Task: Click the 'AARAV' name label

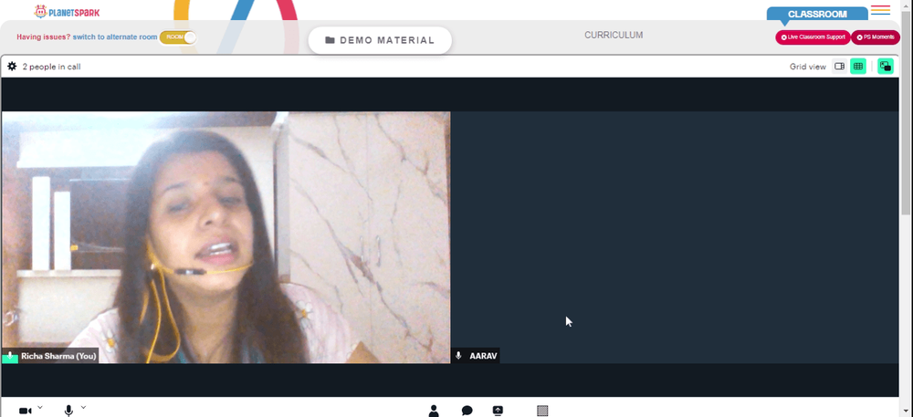Action: tap(483, 356)
